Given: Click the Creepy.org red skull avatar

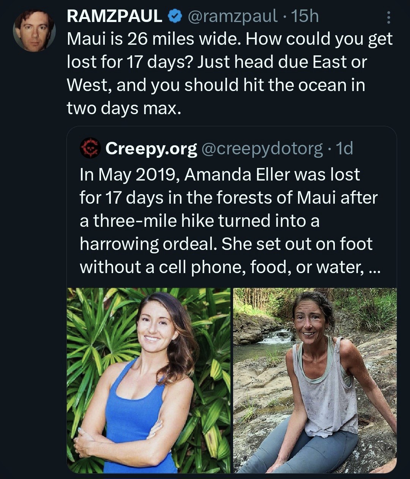Looking at the screenshot, I should click(90, 148).
